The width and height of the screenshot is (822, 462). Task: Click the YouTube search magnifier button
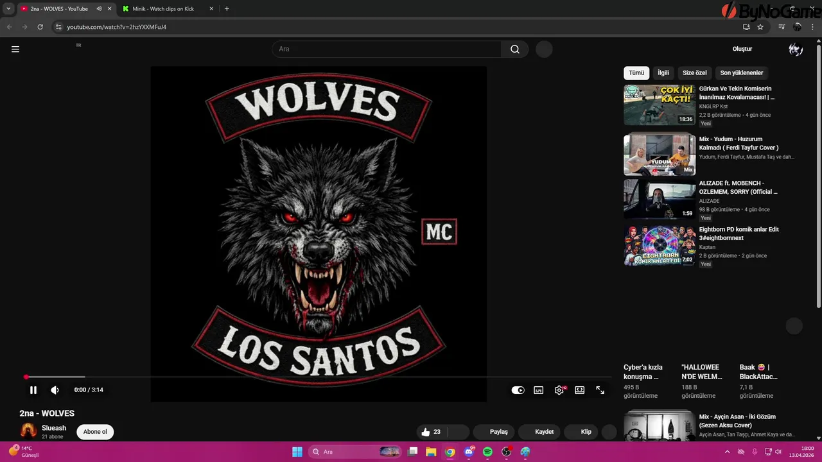515,49
